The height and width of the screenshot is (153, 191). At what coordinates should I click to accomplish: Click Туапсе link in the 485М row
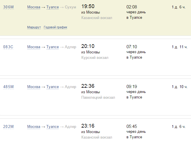click(52, 87)
